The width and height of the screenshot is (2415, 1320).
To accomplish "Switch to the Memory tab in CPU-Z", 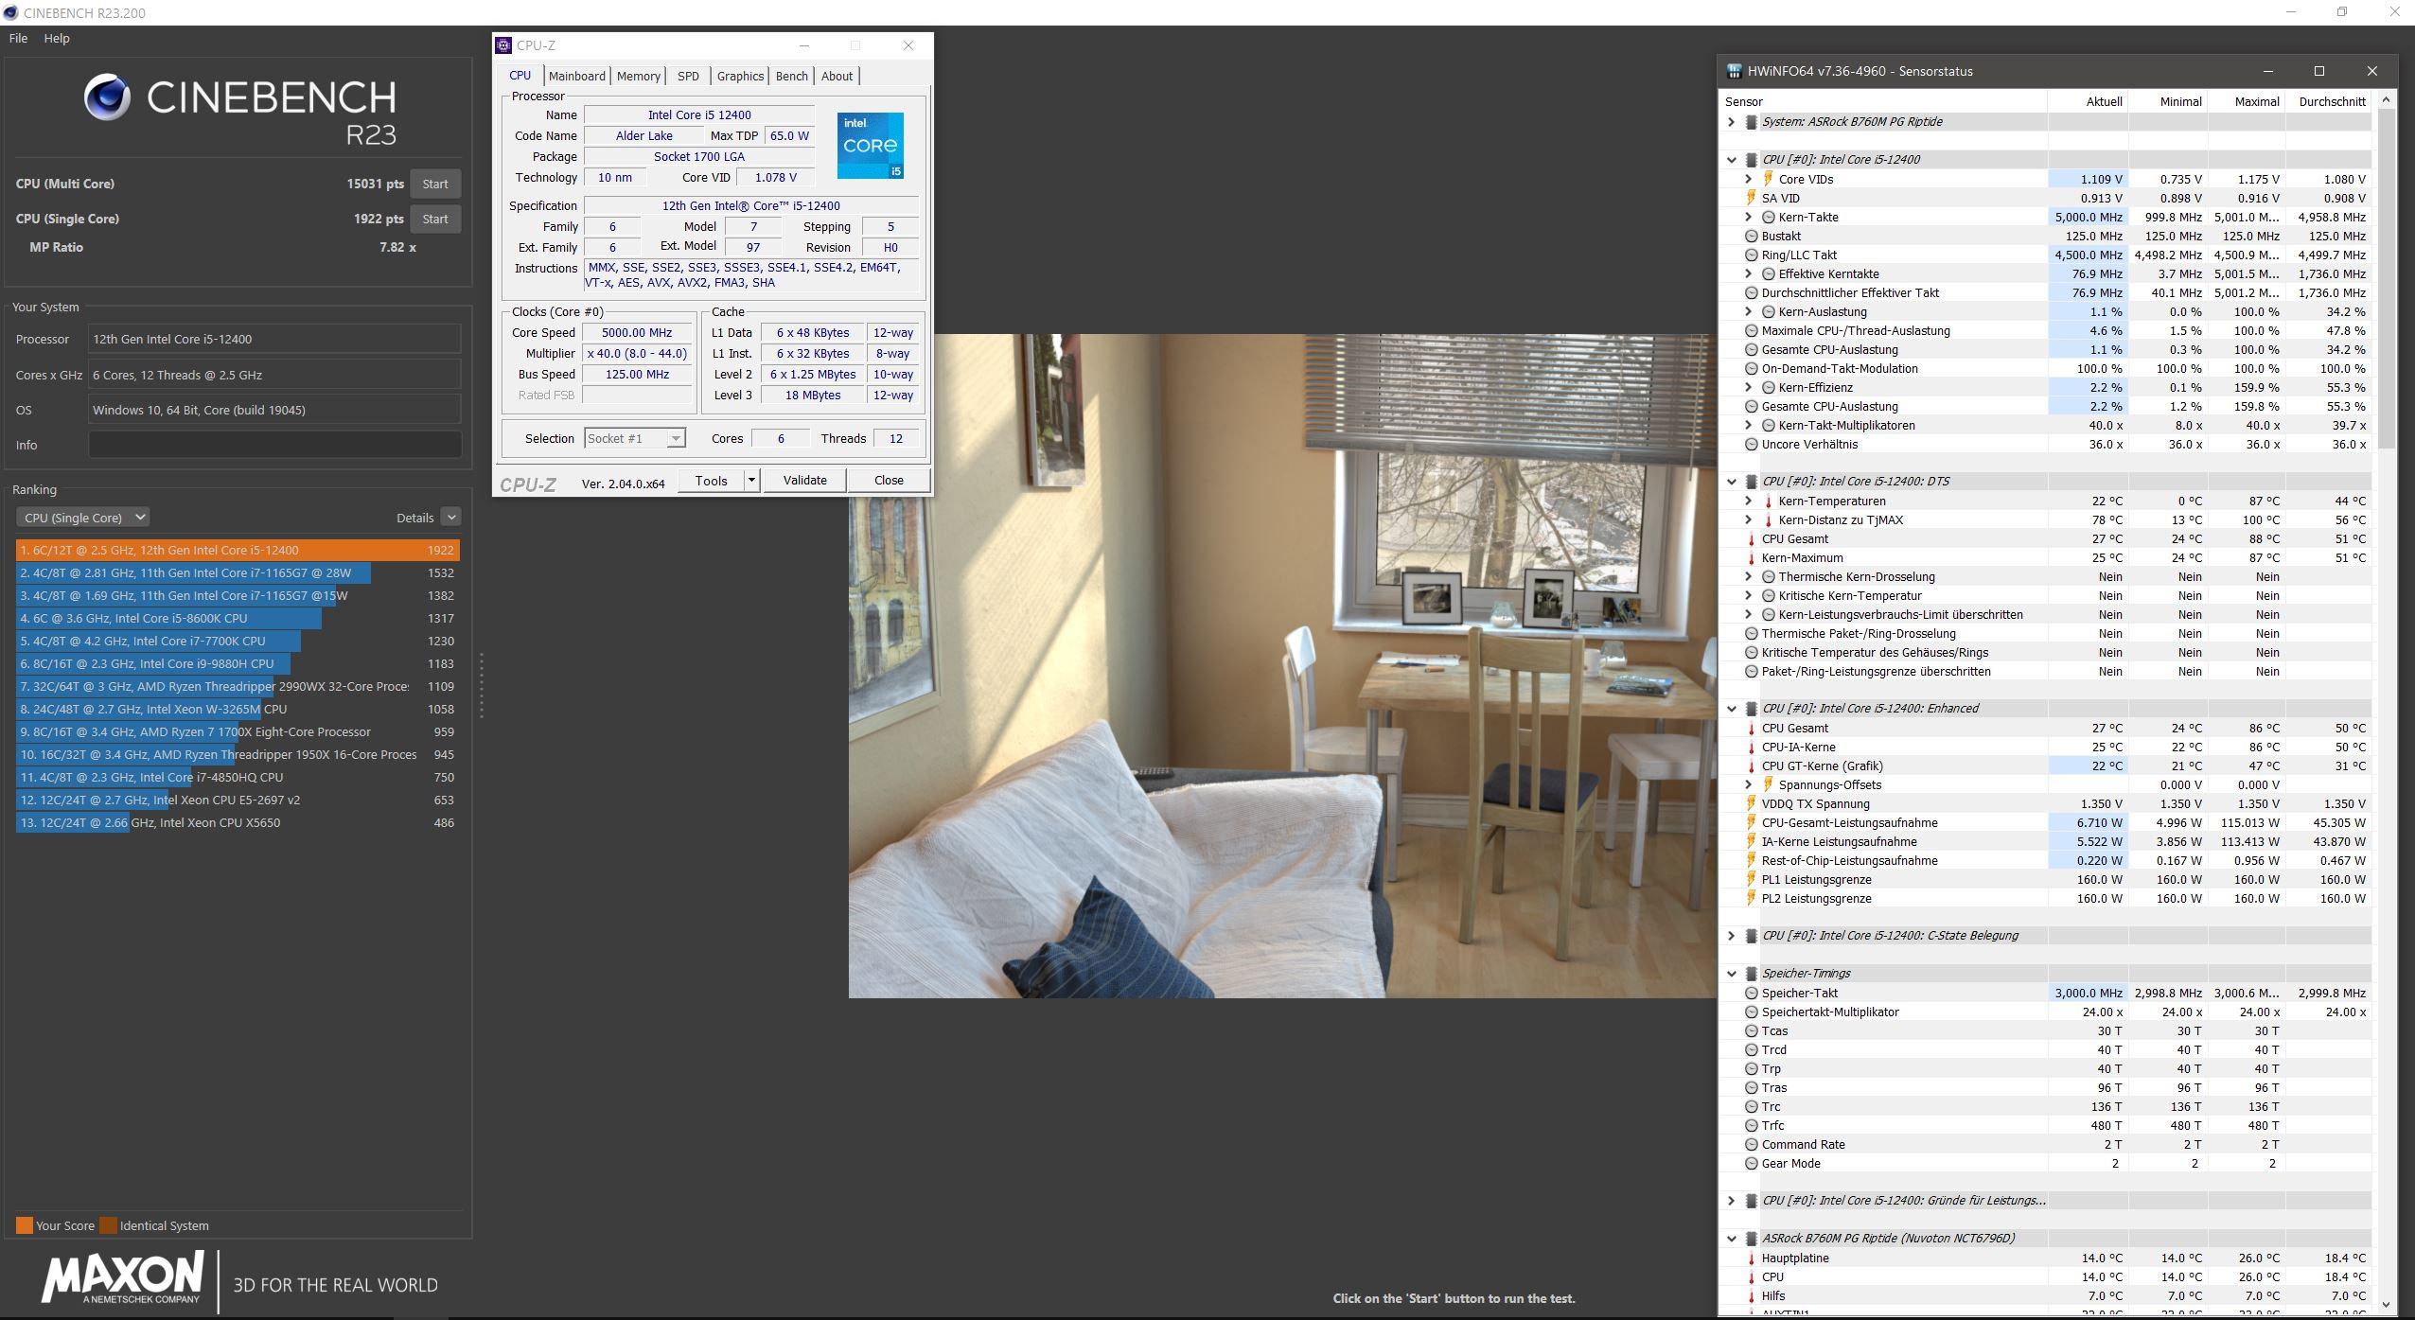I will [639, 76].
